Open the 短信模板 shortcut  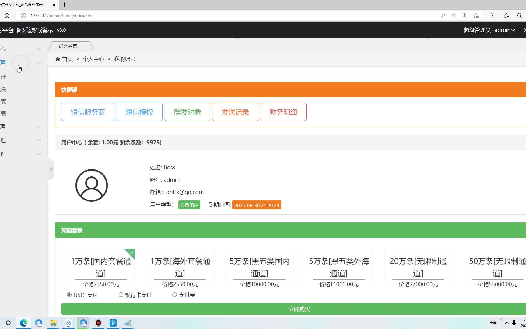tap(139, 112)
